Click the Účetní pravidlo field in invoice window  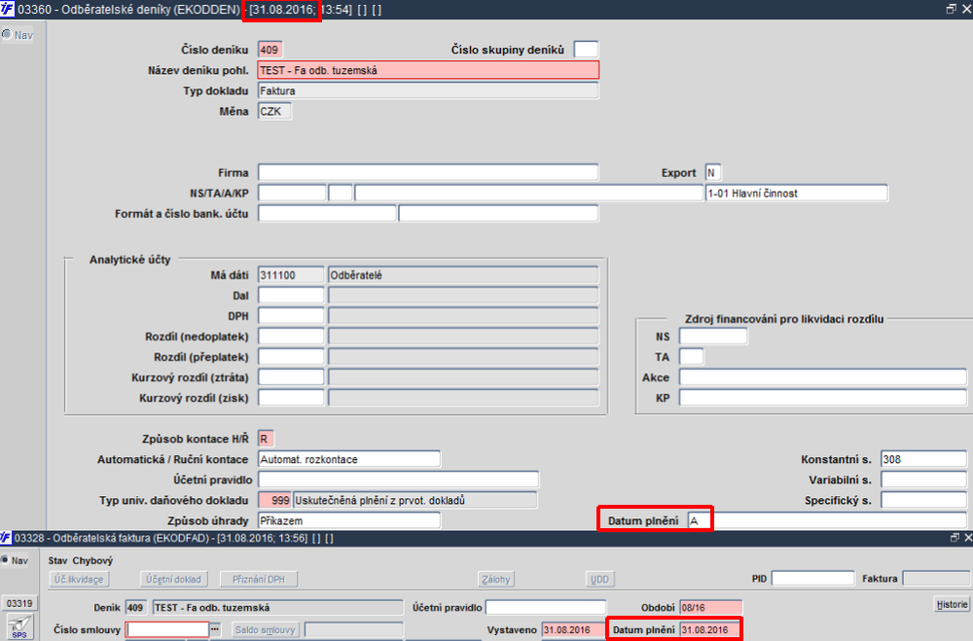[546, 608]
